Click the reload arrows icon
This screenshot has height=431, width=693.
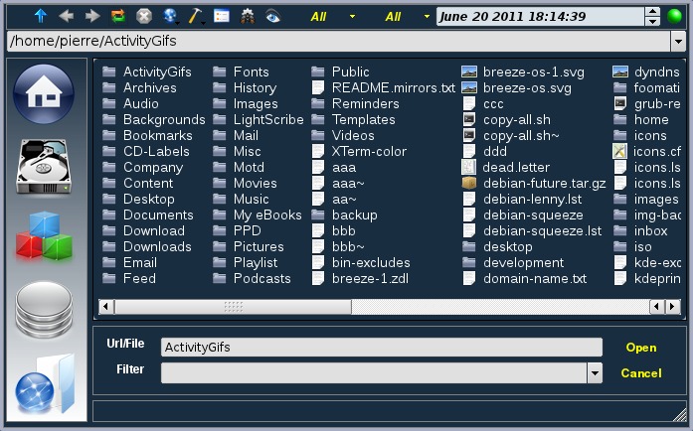coord(118,16)
